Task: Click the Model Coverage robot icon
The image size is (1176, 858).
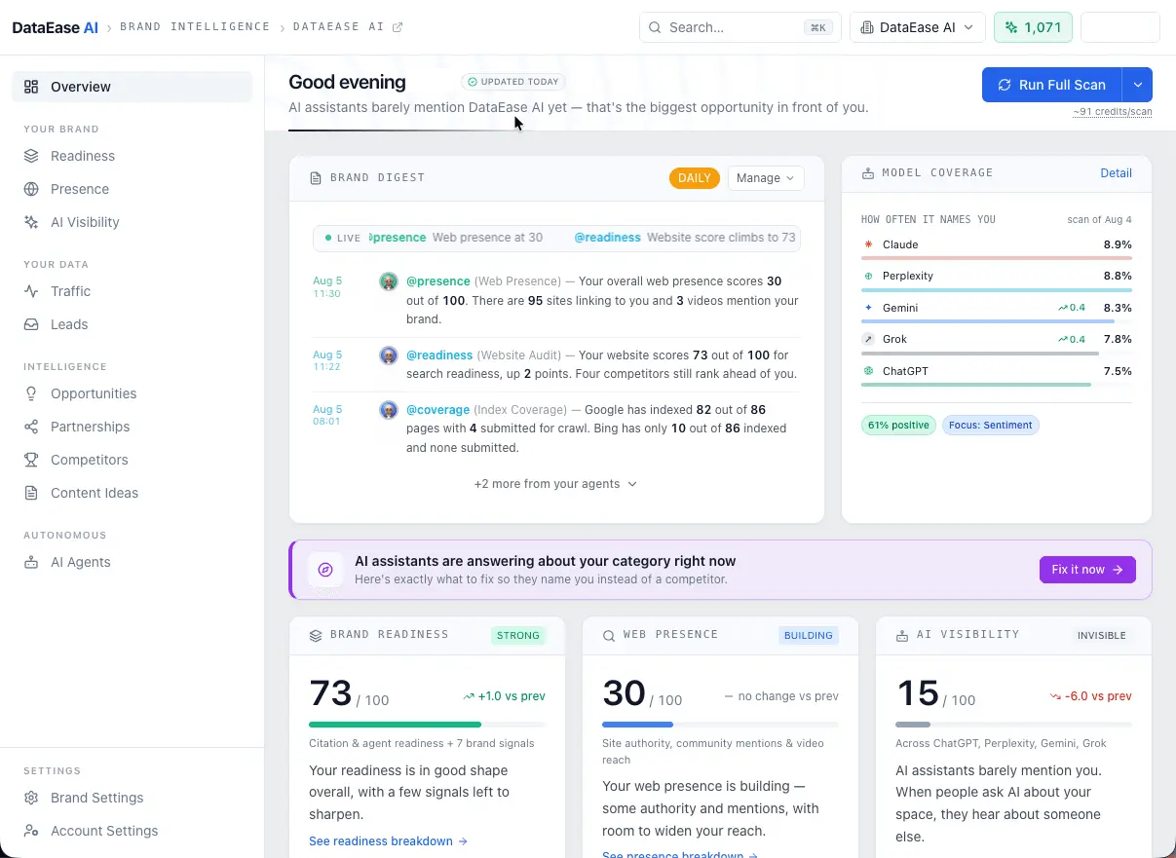Action: (868, 173)
